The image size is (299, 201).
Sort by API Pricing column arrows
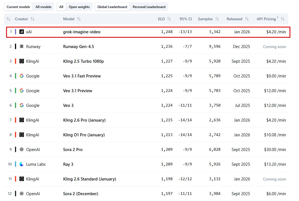(x=283, y=19)
